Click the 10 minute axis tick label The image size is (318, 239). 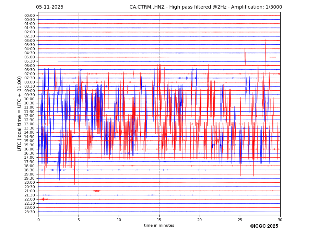click(119, 220)
